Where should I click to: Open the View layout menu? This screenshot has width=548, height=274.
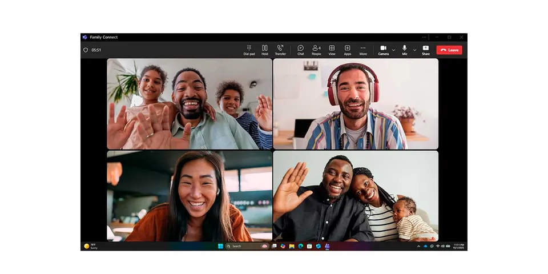[x=332, y=50]
